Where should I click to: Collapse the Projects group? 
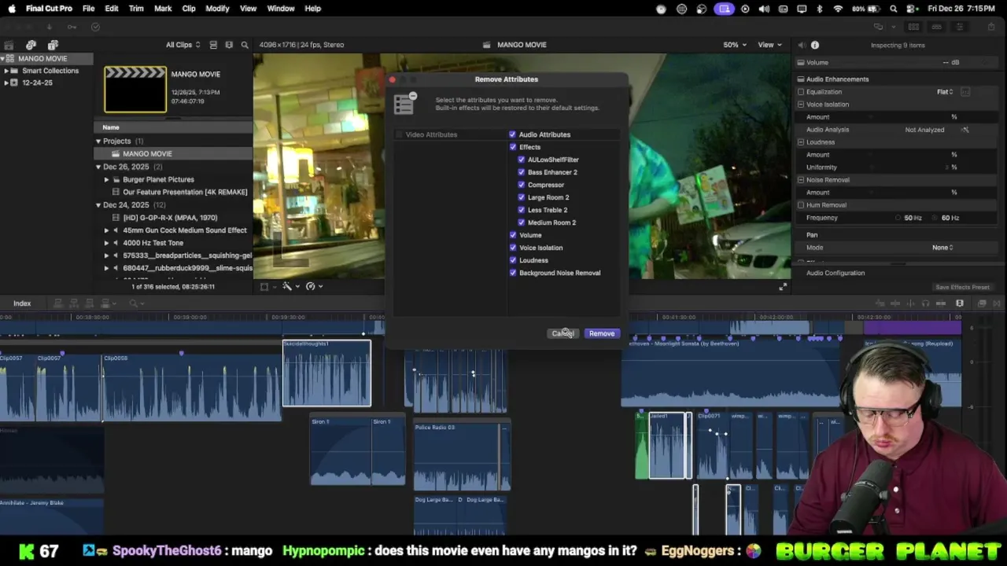[x=98, y=141]
